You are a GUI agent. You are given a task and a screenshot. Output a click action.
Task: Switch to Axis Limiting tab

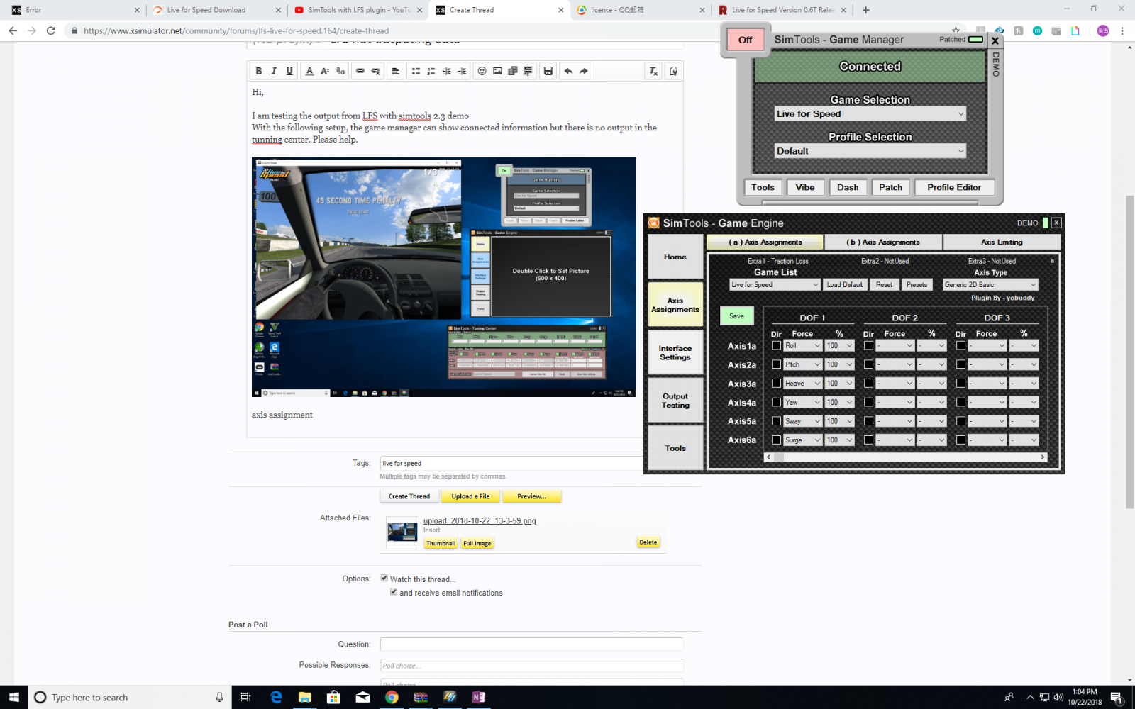1002,242
